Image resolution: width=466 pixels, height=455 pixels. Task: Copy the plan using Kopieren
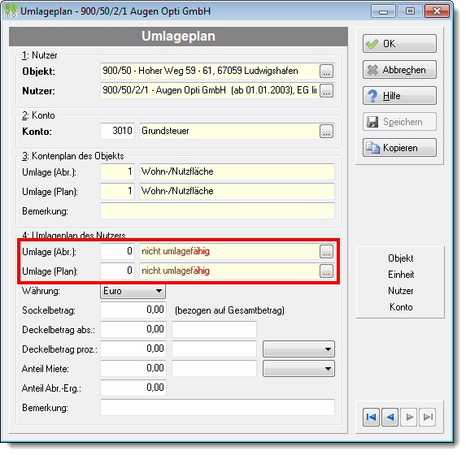coord(399,147)
